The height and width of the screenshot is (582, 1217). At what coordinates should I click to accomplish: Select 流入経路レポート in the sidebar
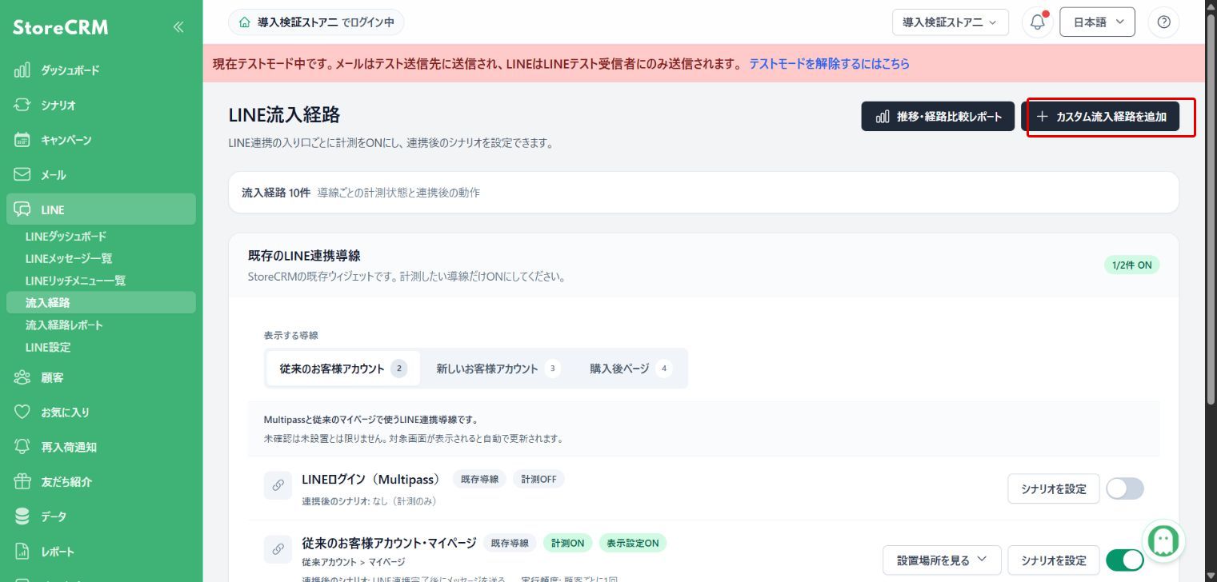[x=64, y=325]
